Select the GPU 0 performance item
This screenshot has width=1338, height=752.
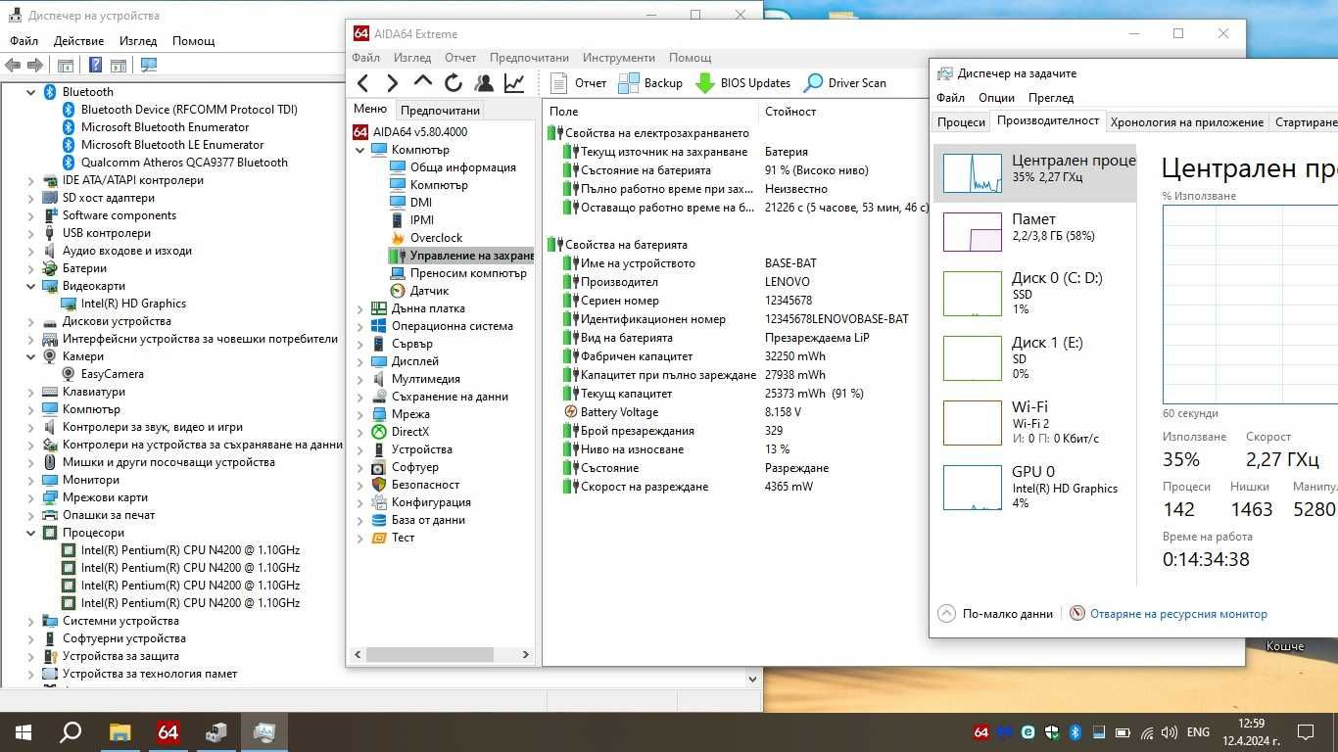point(1033,487)
